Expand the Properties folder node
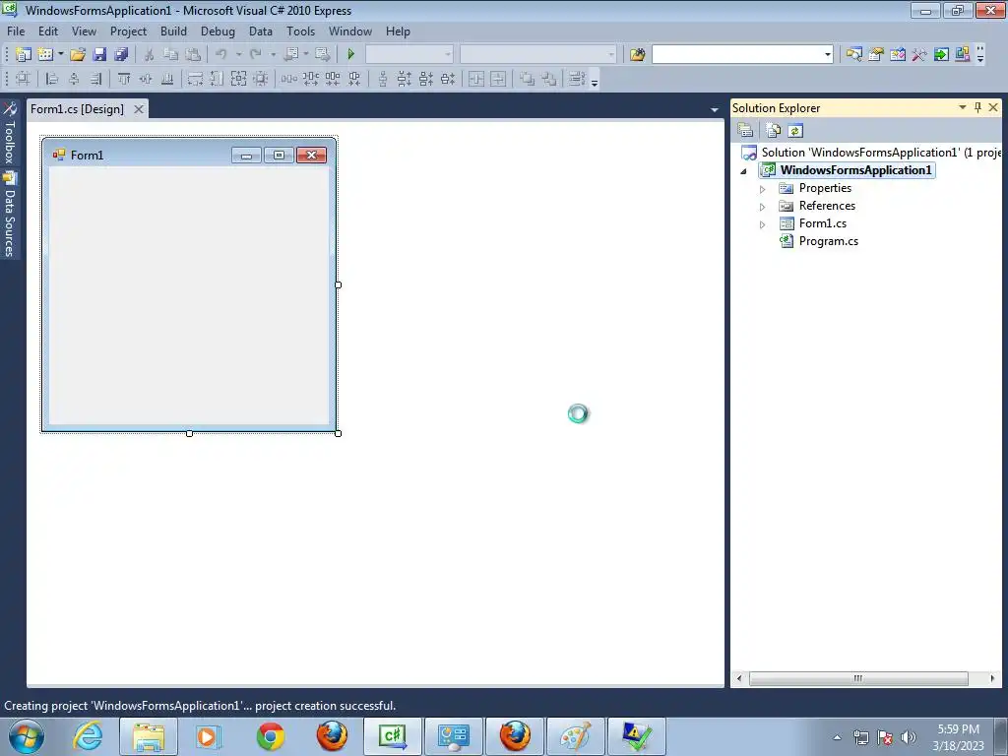Image resolution: width=1008 pixels, height=756 pixels. click(x=763, y=189)
